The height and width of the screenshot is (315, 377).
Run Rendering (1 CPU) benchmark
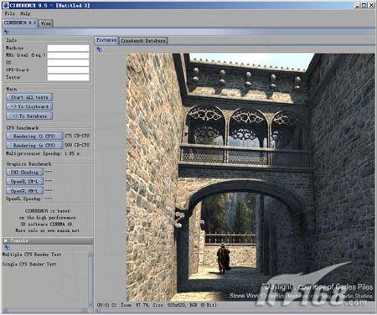34,136
